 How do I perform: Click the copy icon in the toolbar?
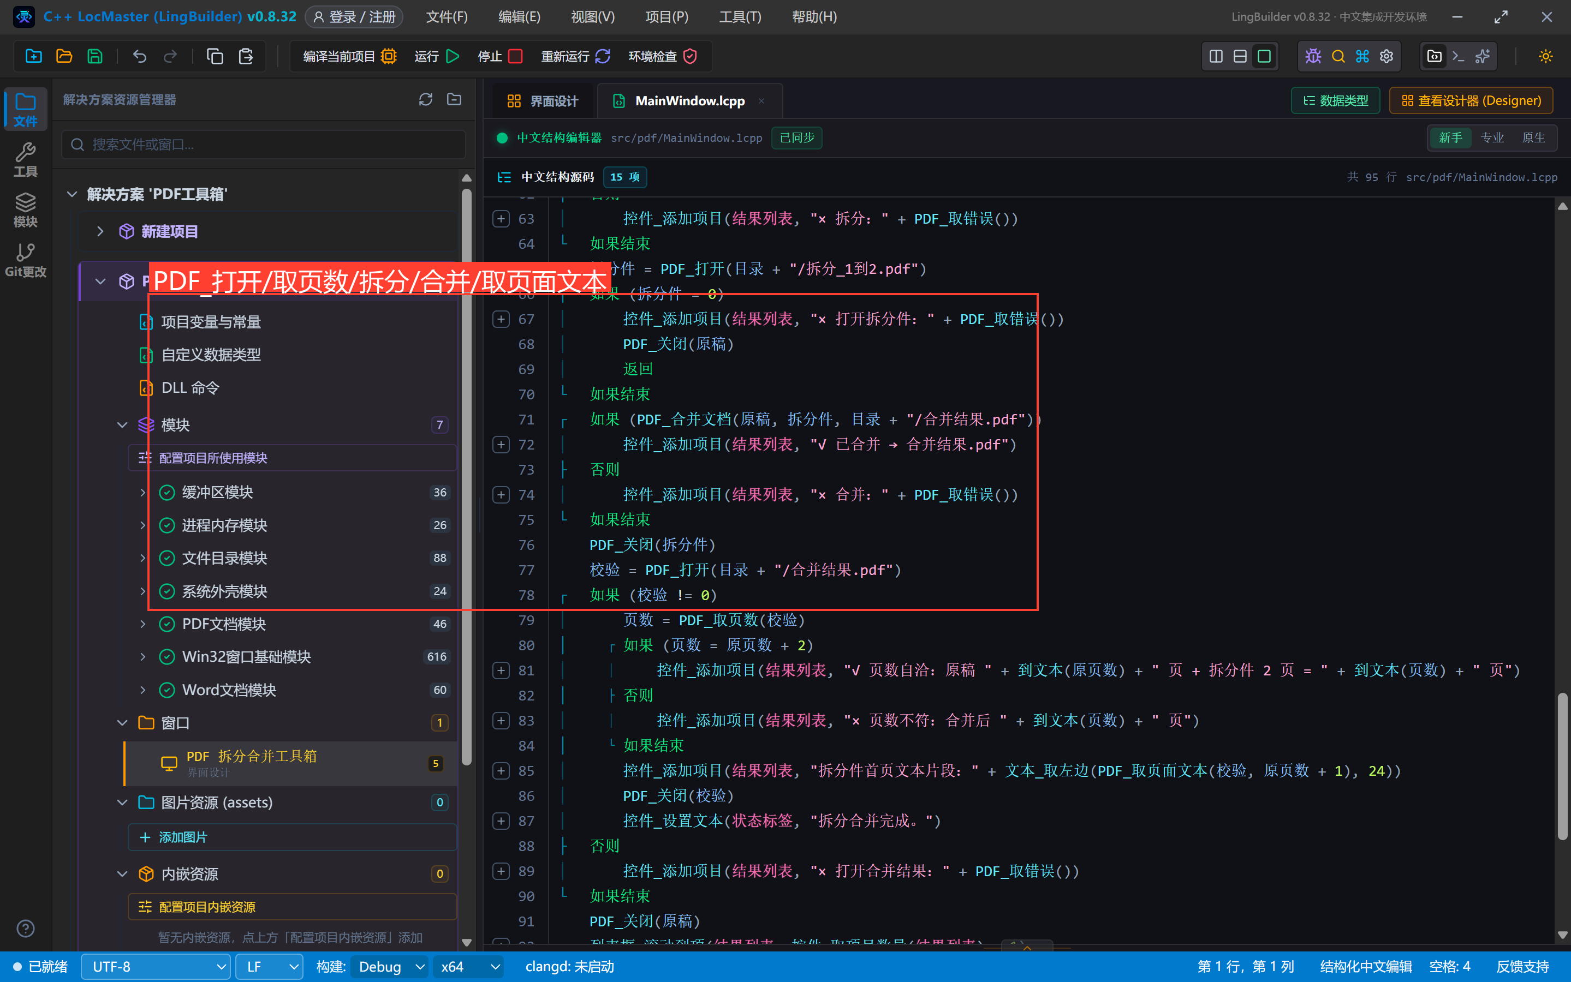pos(215,57)
